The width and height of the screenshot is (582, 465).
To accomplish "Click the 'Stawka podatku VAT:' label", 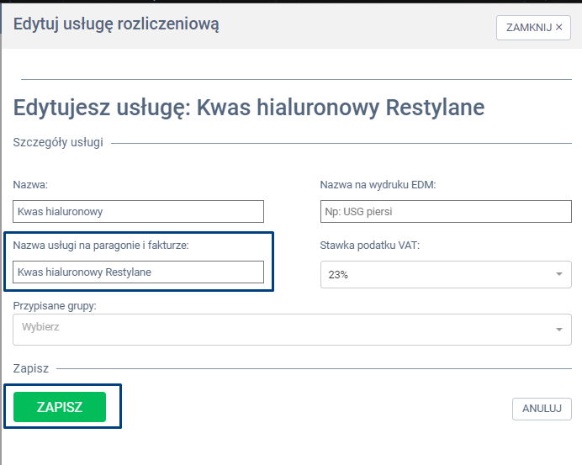I will 369,246.
